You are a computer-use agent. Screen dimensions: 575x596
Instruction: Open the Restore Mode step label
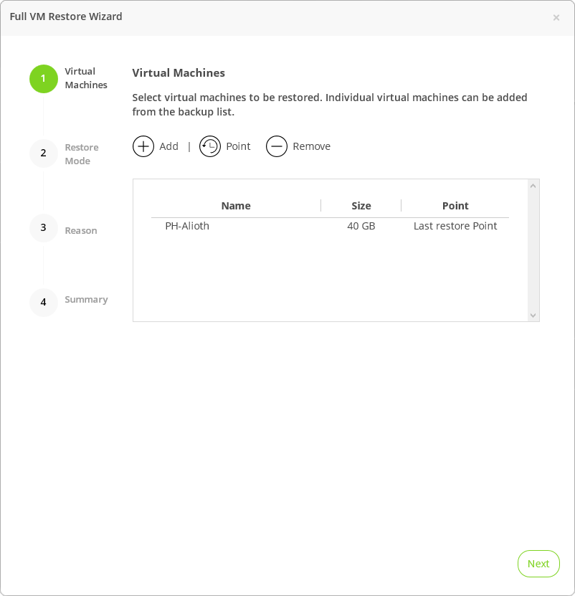(x=82, y=154)
